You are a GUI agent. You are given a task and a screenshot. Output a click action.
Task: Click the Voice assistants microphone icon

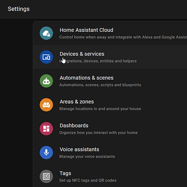(x=46, y=152)
